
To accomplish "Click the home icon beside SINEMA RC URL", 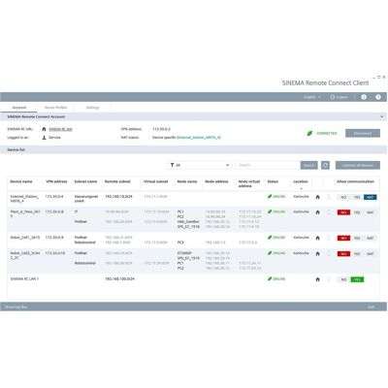I will pos(44,129).
